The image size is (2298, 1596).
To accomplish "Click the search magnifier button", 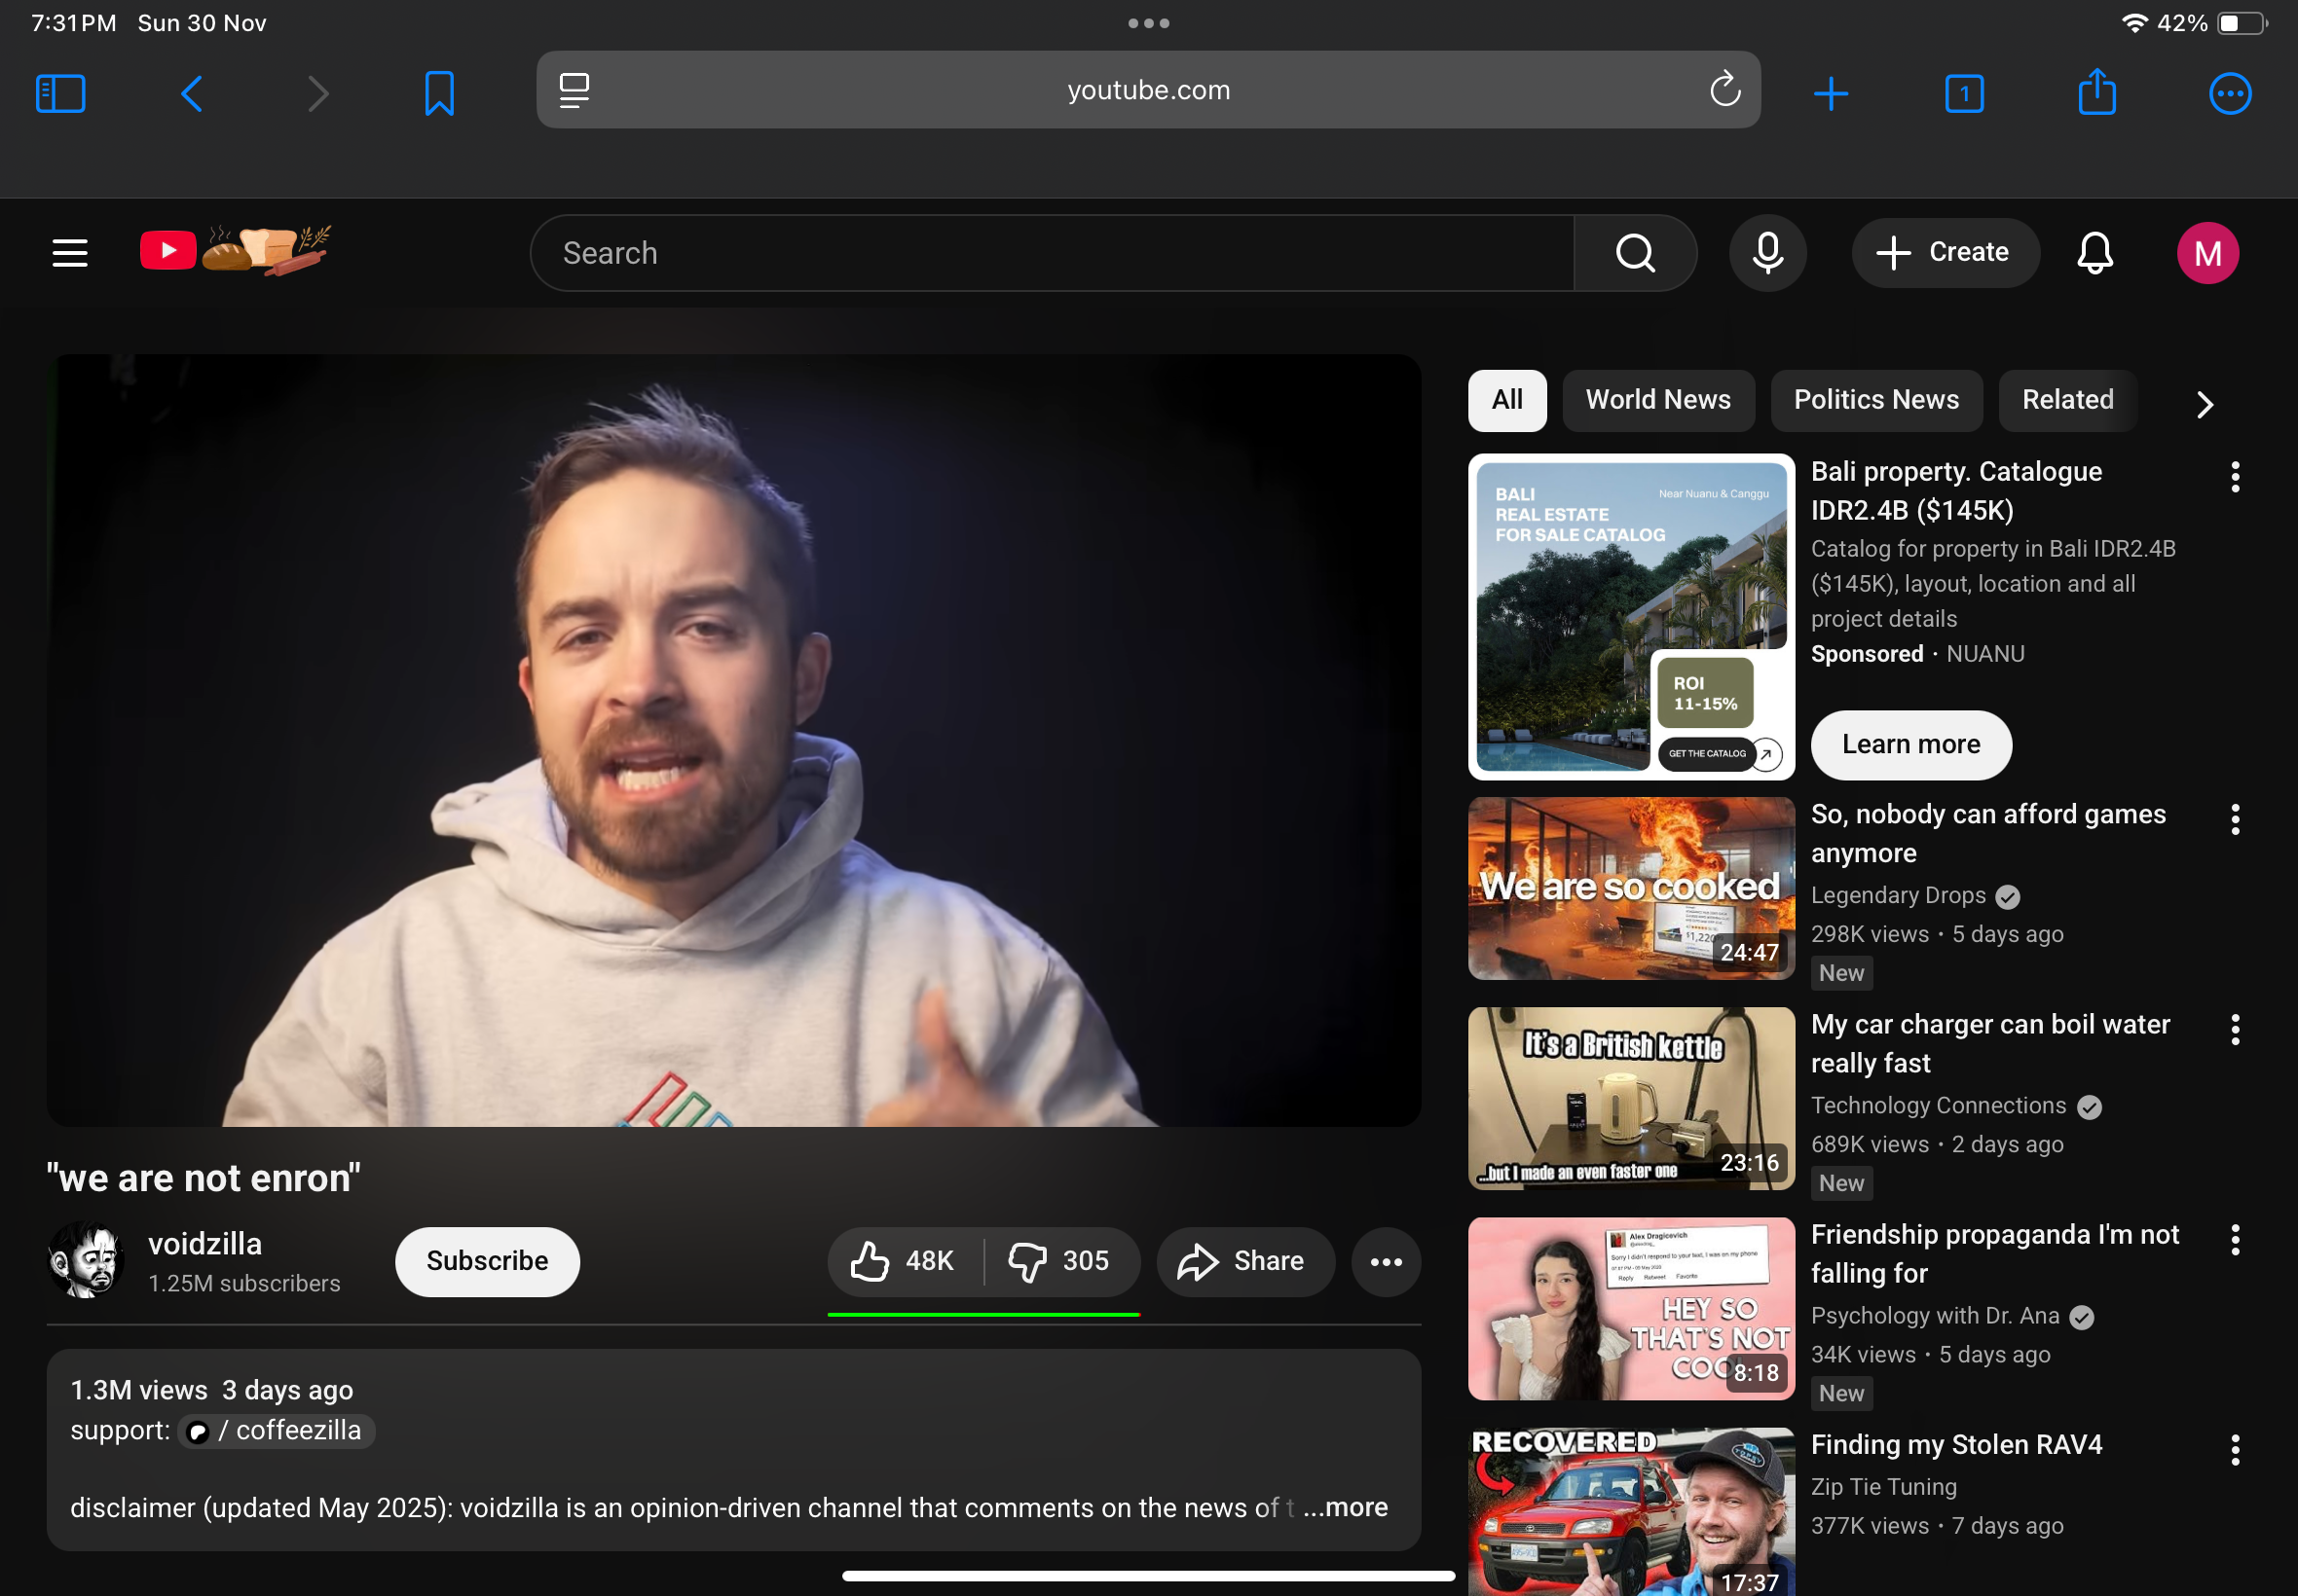I will tap(1635, 253).
